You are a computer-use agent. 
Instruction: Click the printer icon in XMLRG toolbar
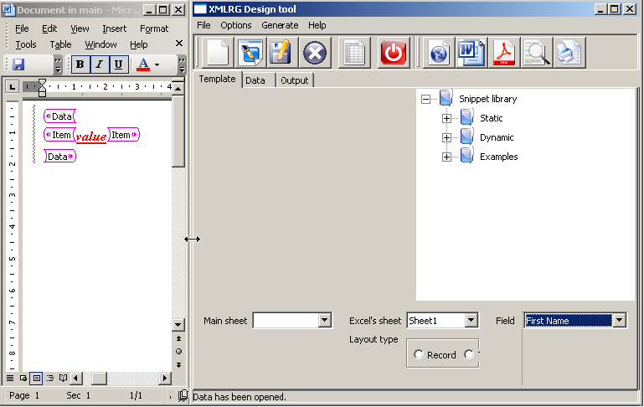tap(569, 53)
